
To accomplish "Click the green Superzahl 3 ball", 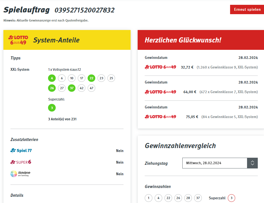I will (52, 108).
